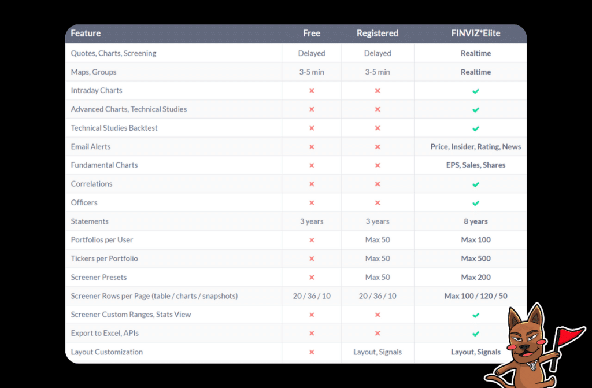Select the red X under Free Screener Presets
The width and height of the screenshot is (592, 388).
point(312,277)
